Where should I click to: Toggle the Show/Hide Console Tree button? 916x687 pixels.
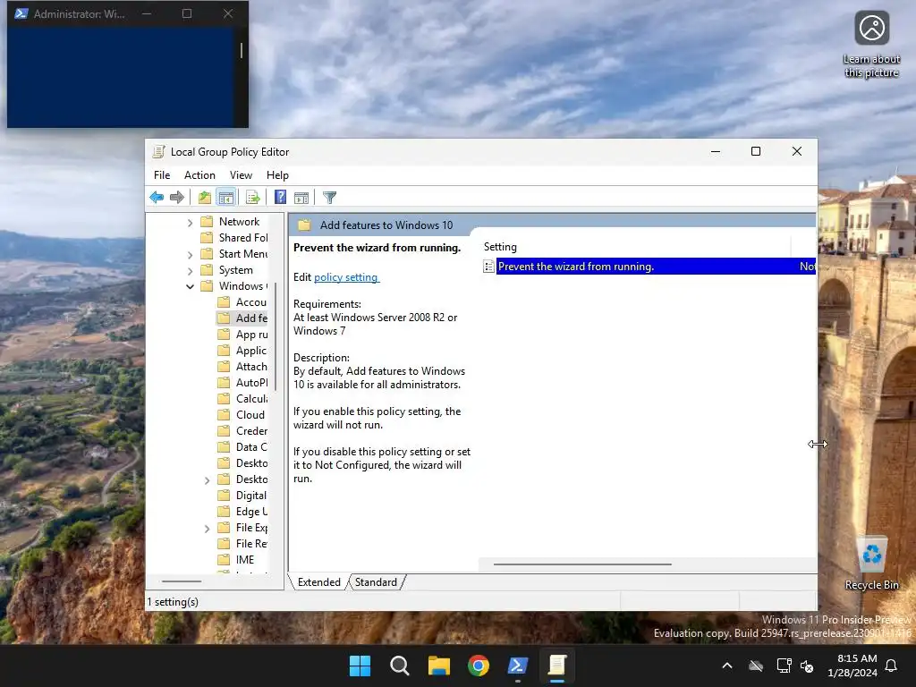point(226,198)
